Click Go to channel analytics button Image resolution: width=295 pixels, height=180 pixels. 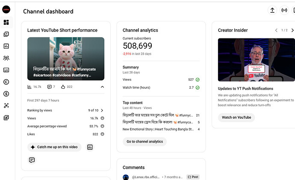point(145,142)
